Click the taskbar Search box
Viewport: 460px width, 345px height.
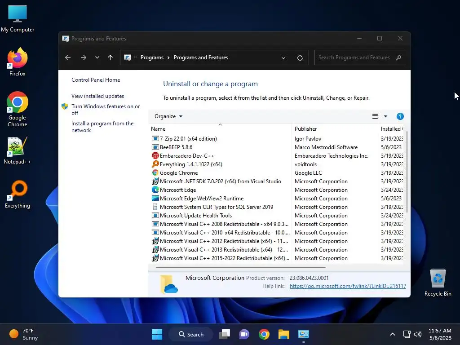pyautogui.click(x=191, y=334)
